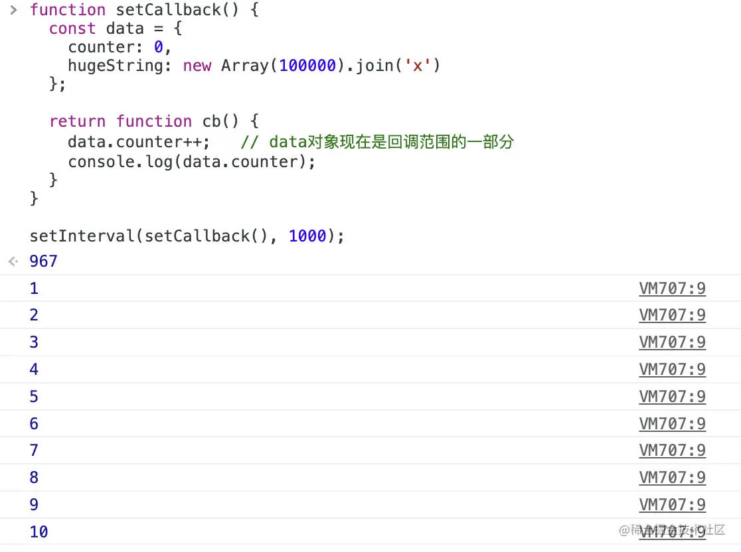Click the return function cb() line
Viewport: 741px width, 552px height.
tap(154, 121)
